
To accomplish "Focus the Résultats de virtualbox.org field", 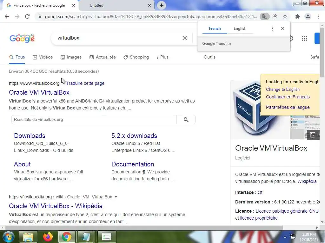I will (94, 120).
